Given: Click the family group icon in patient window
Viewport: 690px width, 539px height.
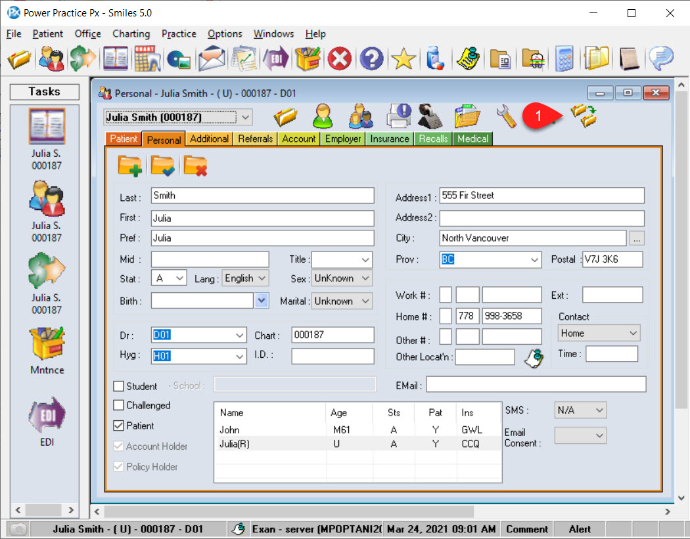Looking at the screenshot, I should [x=361, y=116].
